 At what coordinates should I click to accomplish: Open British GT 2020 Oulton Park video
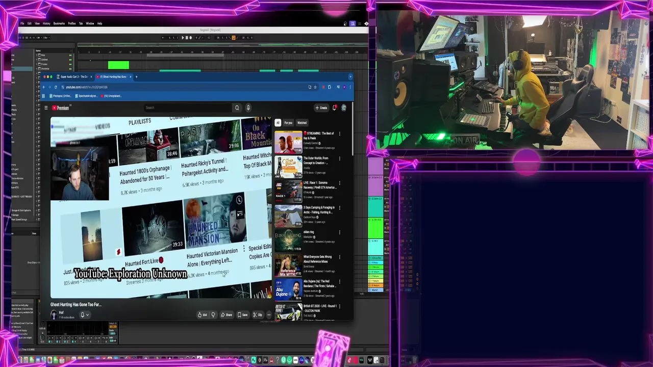(x=288, y=312)
